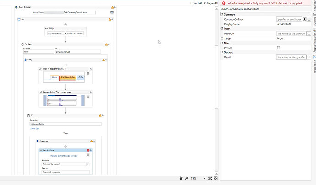Open options menu of Element Exists activity
This screenshot has height=185, width=316.
pos(88,97)
